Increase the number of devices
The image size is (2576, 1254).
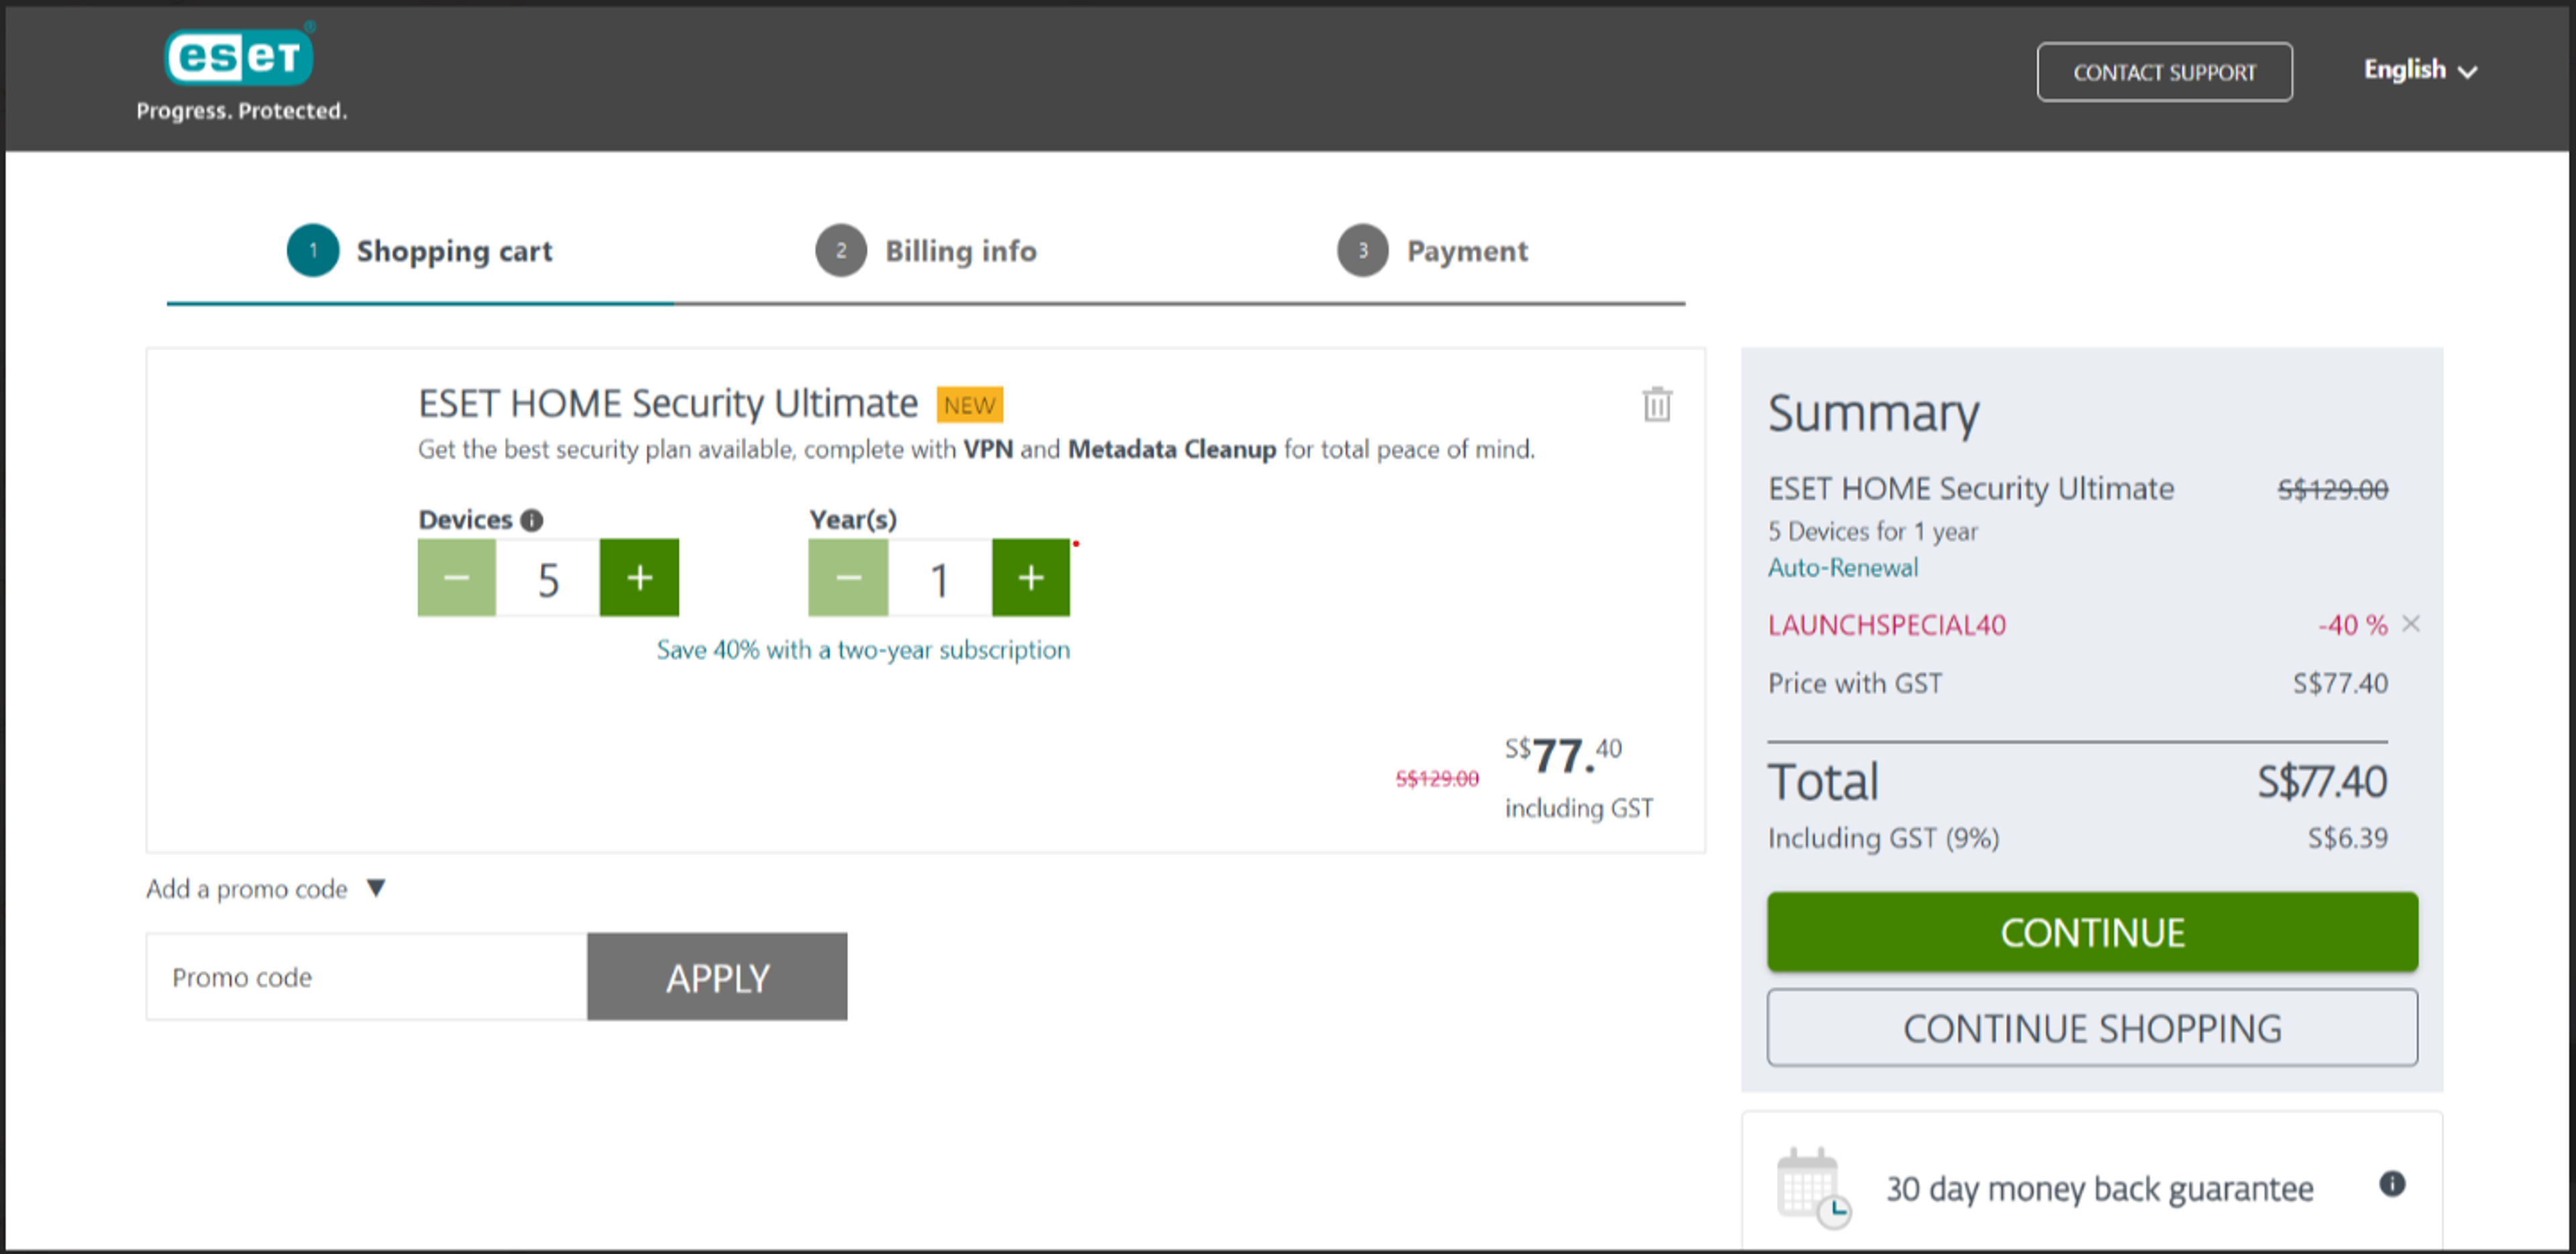[x=639, y=578]
